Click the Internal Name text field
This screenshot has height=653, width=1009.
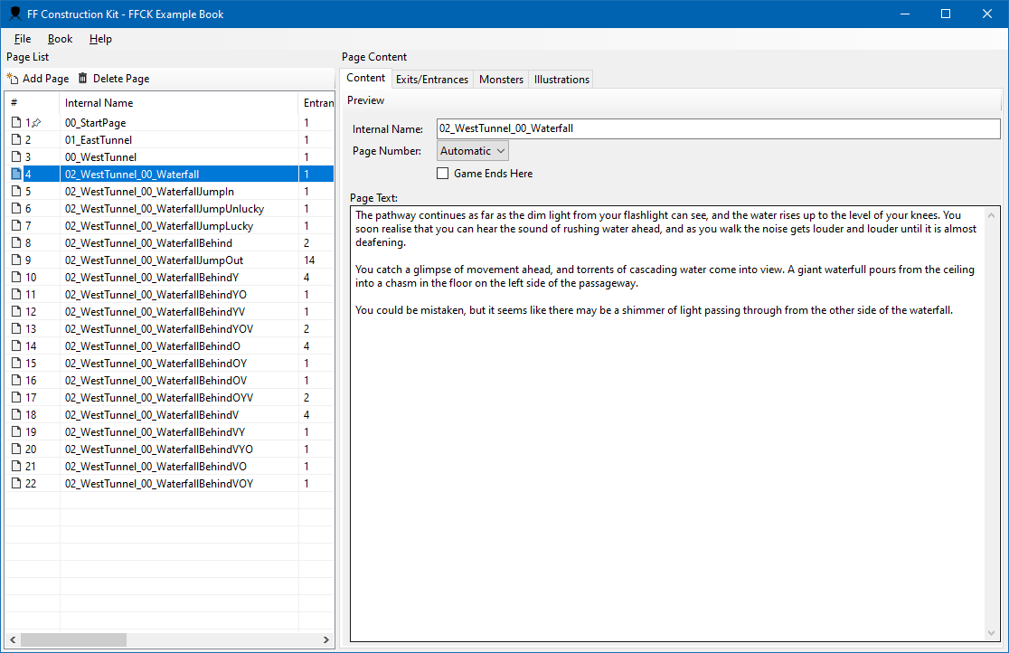718,128
